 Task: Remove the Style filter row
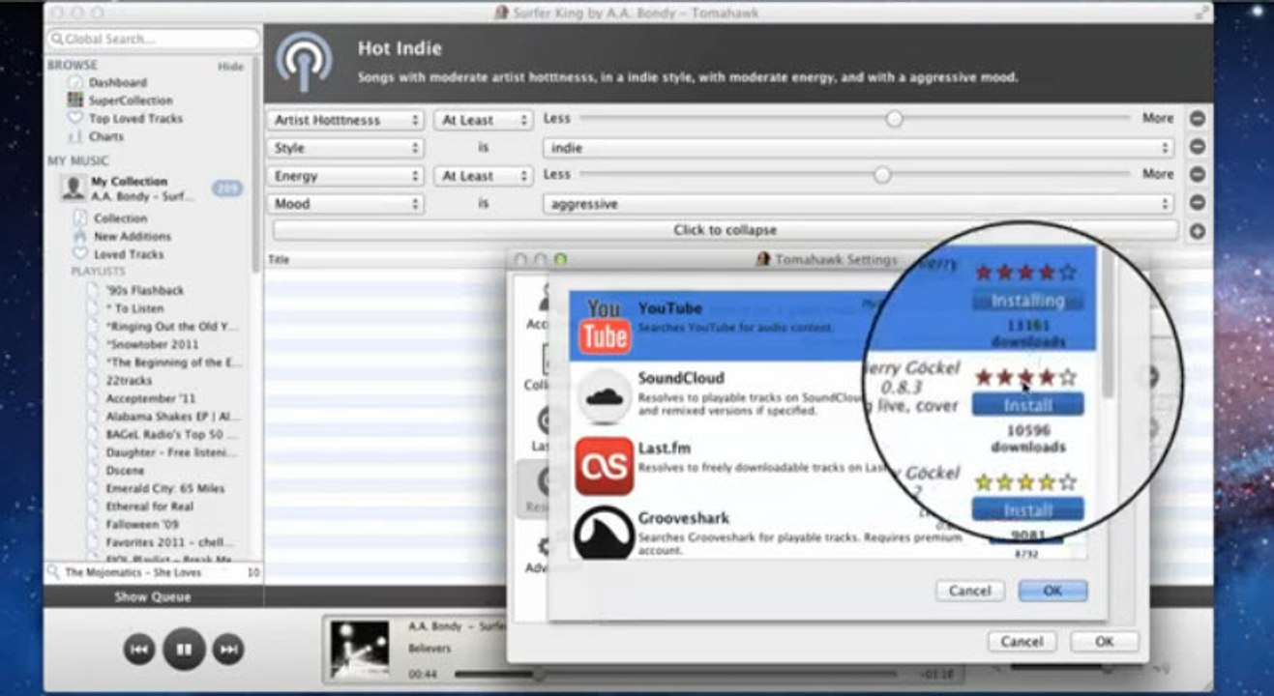point(1197,148)
